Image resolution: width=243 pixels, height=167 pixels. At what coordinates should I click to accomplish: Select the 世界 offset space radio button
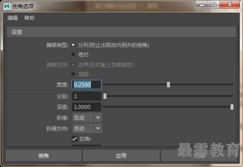click(x=73, y=65)
